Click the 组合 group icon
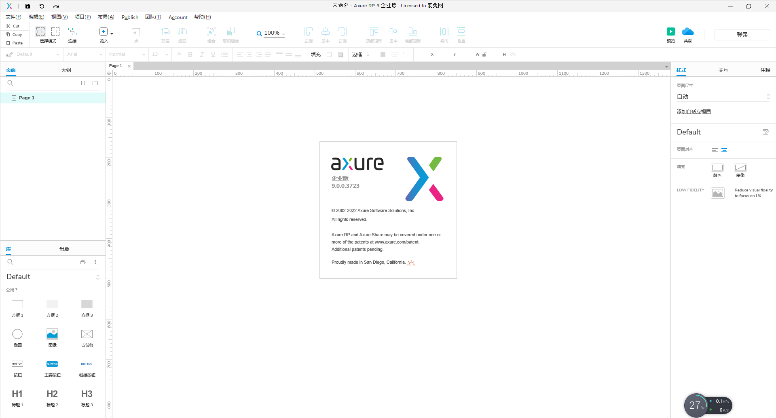The image size is (776, 418). (x=211, y=35)
